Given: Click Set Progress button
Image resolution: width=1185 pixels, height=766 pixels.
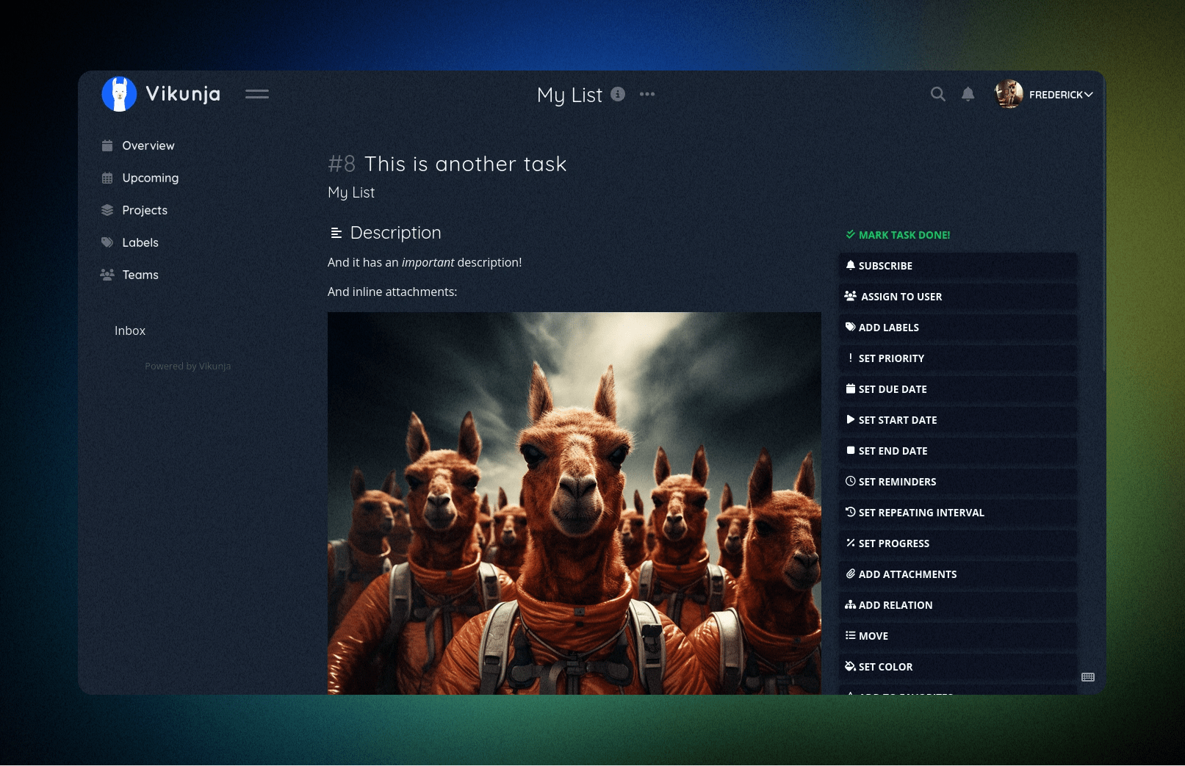Looking at the screenshot, I should pyautogui.click(x=958, y=543).
